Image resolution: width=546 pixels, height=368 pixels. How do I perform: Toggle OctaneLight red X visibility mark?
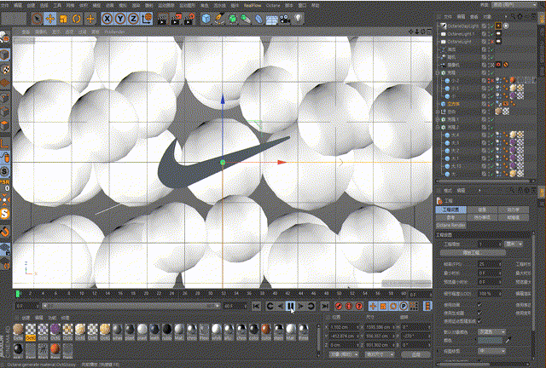pos(492,42)
